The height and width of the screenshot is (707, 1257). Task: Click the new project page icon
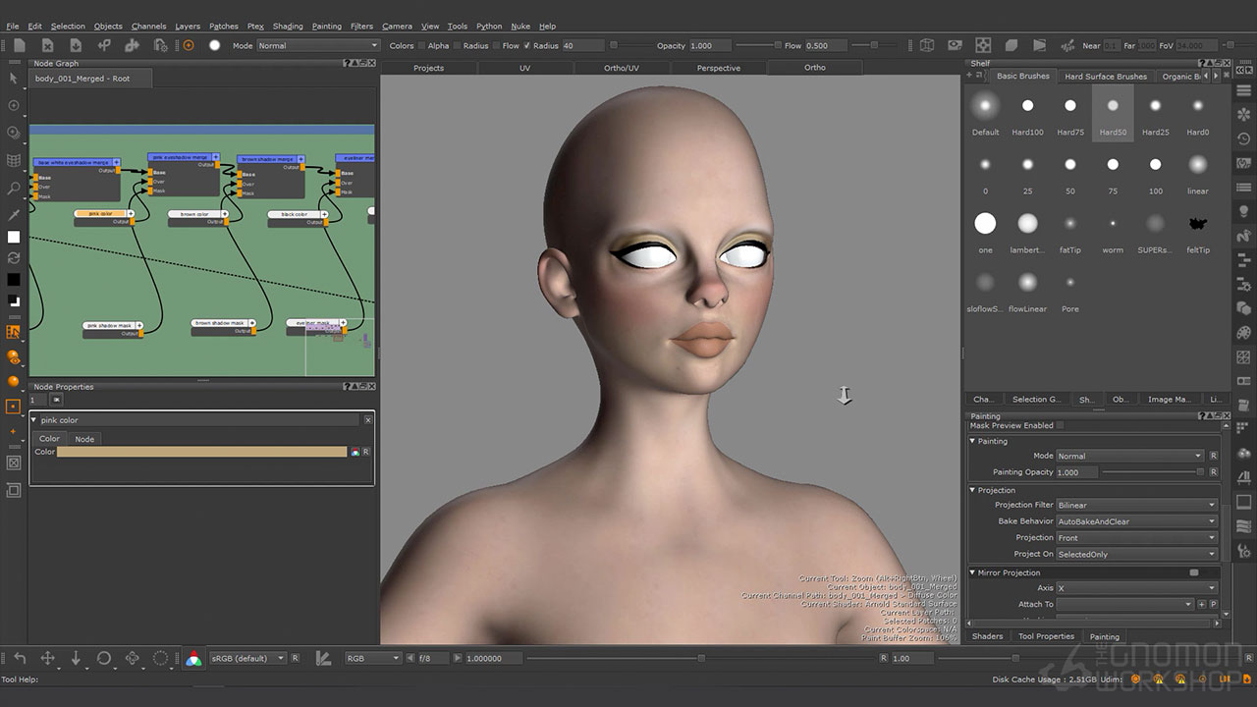tap(19, 45)
